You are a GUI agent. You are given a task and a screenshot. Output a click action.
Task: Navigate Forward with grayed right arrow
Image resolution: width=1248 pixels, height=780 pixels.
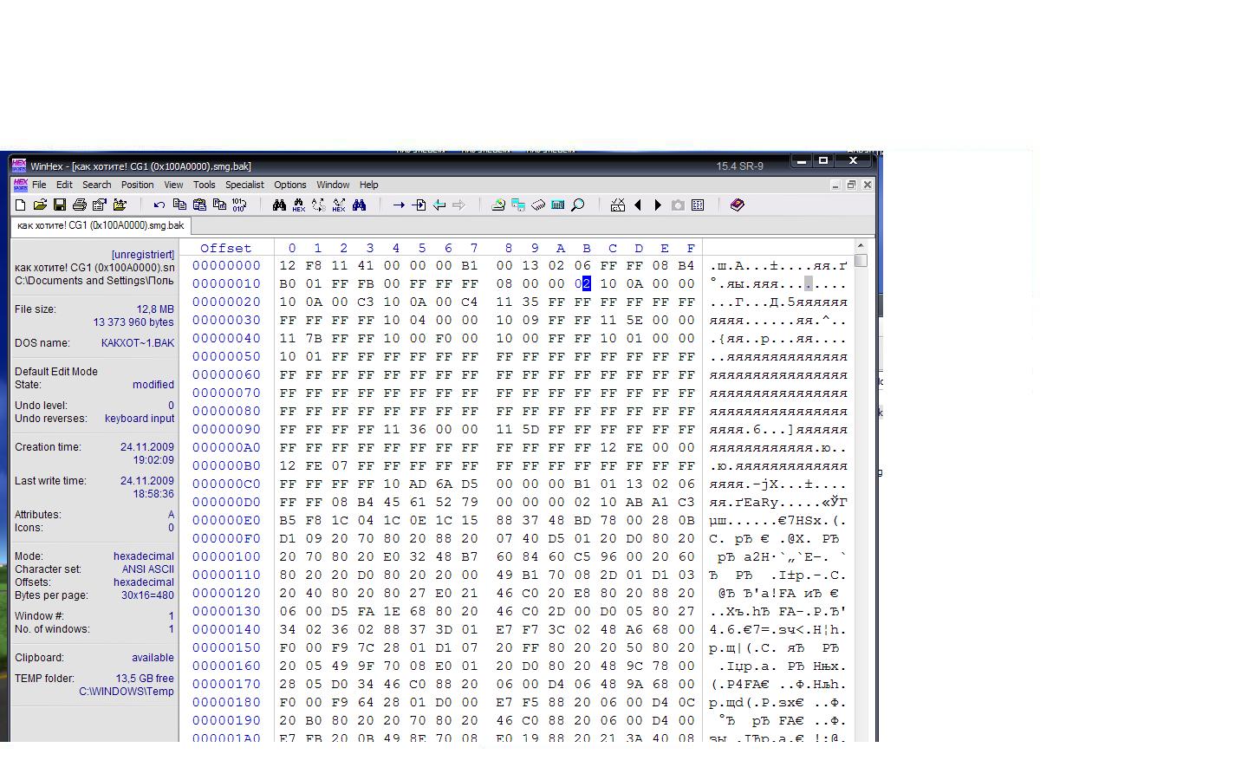tap(458, 205)
